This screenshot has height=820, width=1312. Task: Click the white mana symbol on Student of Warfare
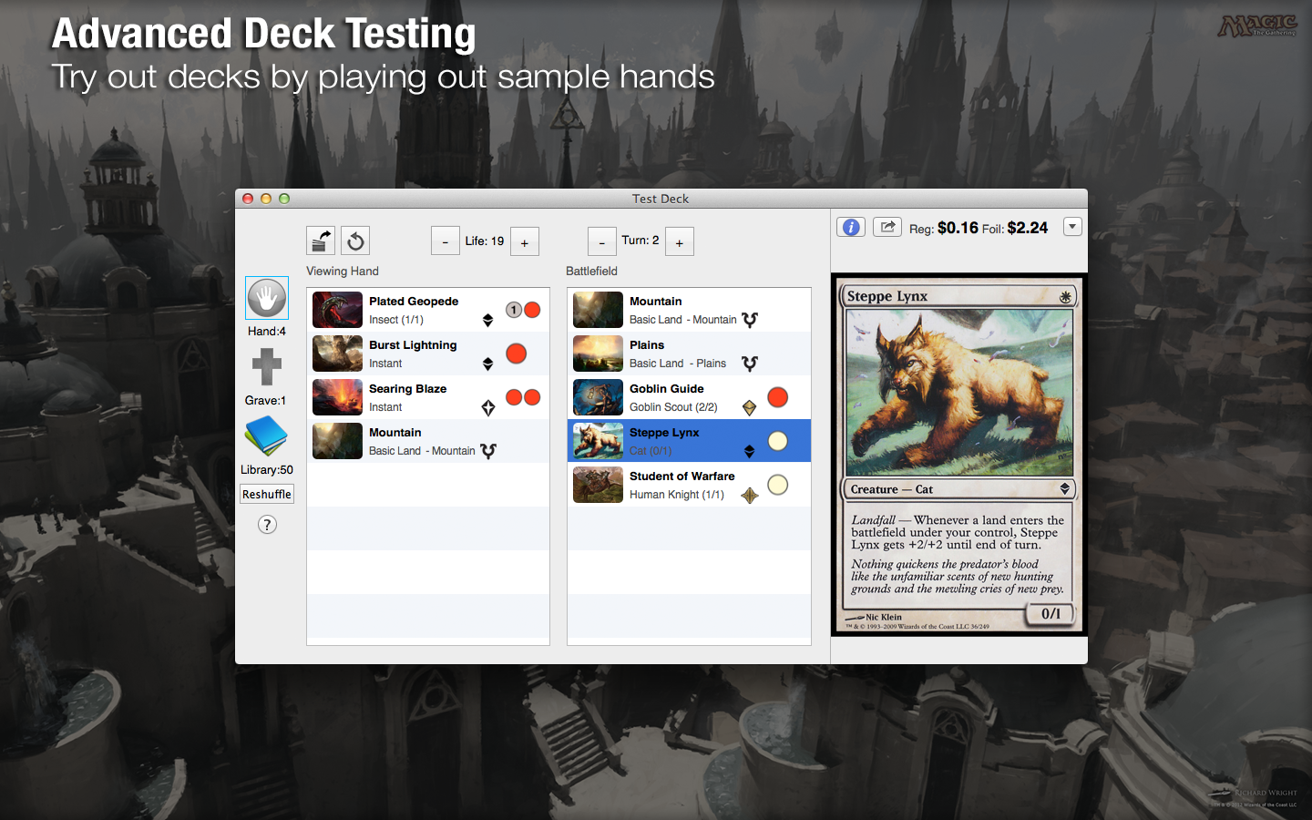click(x=777, y=485)
